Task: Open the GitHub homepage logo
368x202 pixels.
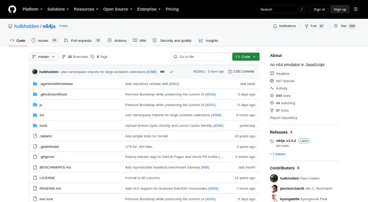Action: tap(12, 9)
